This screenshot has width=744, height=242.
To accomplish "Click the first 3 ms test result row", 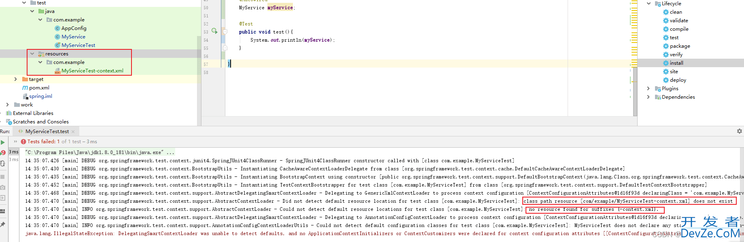I will click(14, 152).
